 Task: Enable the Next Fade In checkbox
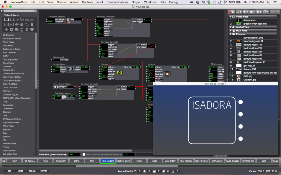point(84,154)
